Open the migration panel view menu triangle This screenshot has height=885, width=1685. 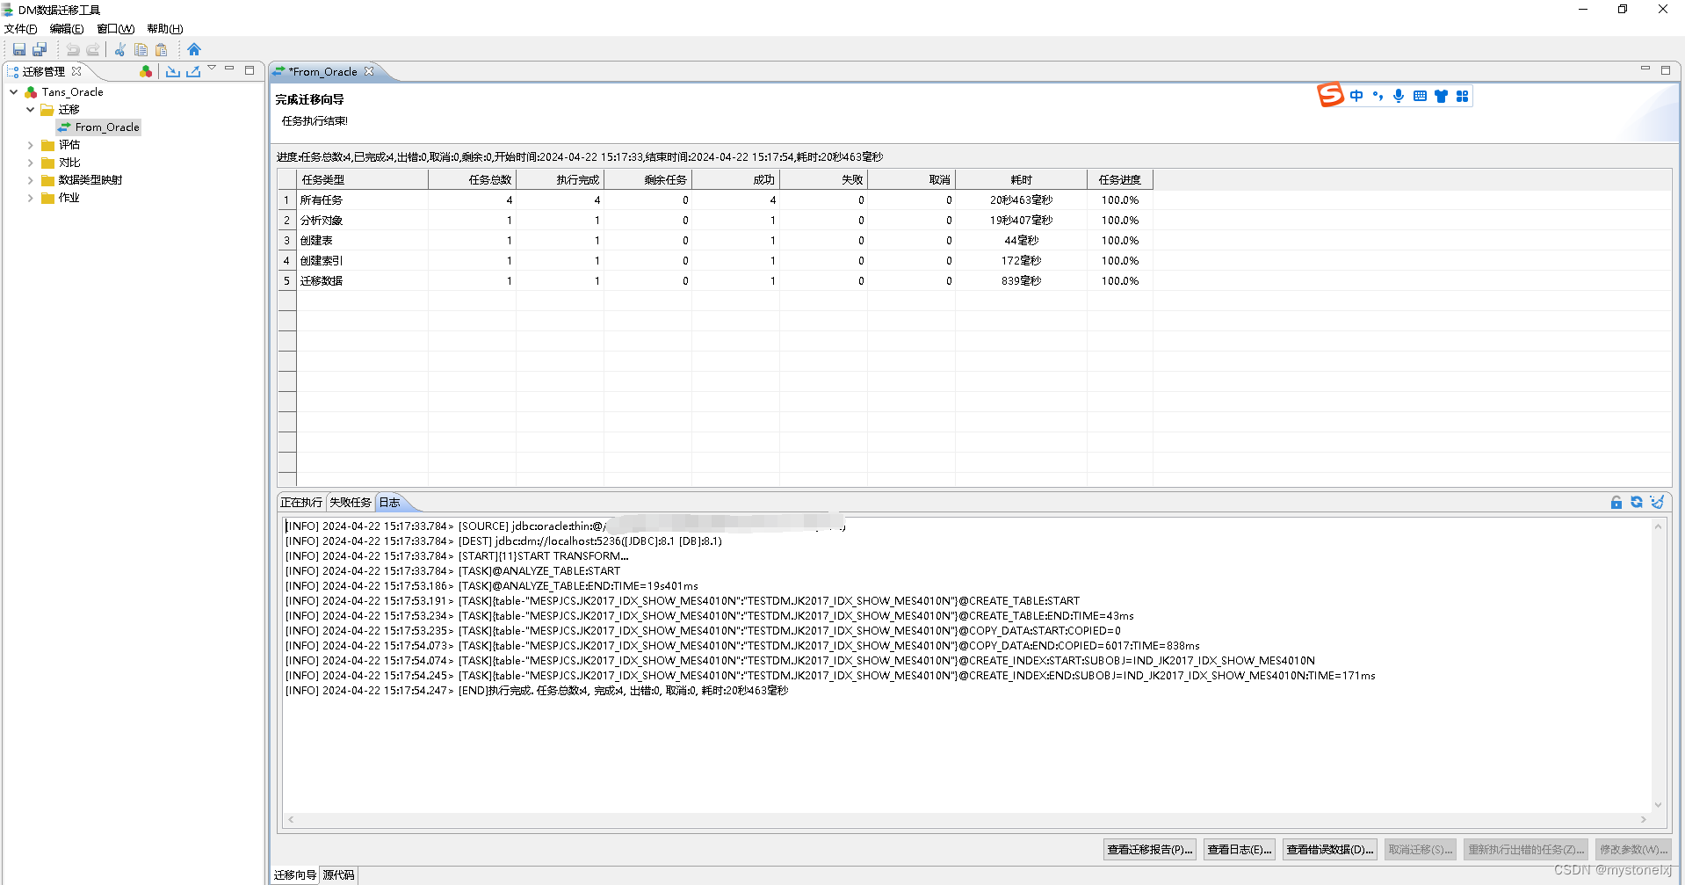click(212, 68)
